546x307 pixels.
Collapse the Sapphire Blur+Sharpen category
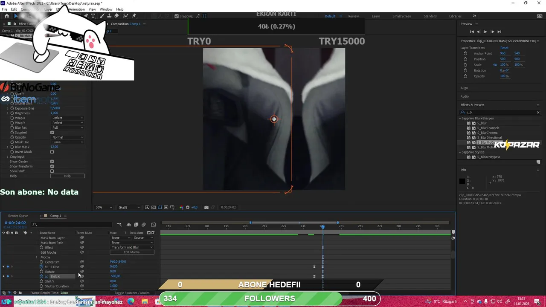460,118
